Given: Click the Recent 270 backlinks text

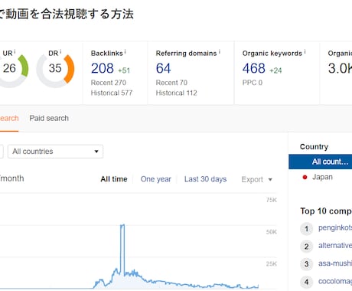Looking at the screenshot, I should (x=109, y=83).
